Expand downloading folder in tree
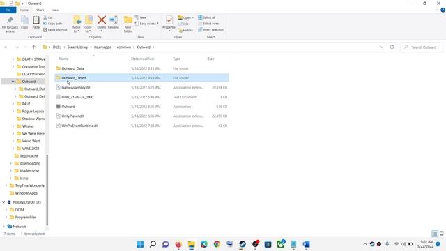The image size is (446, 251). pyautogui.click(x=10, y=163)
